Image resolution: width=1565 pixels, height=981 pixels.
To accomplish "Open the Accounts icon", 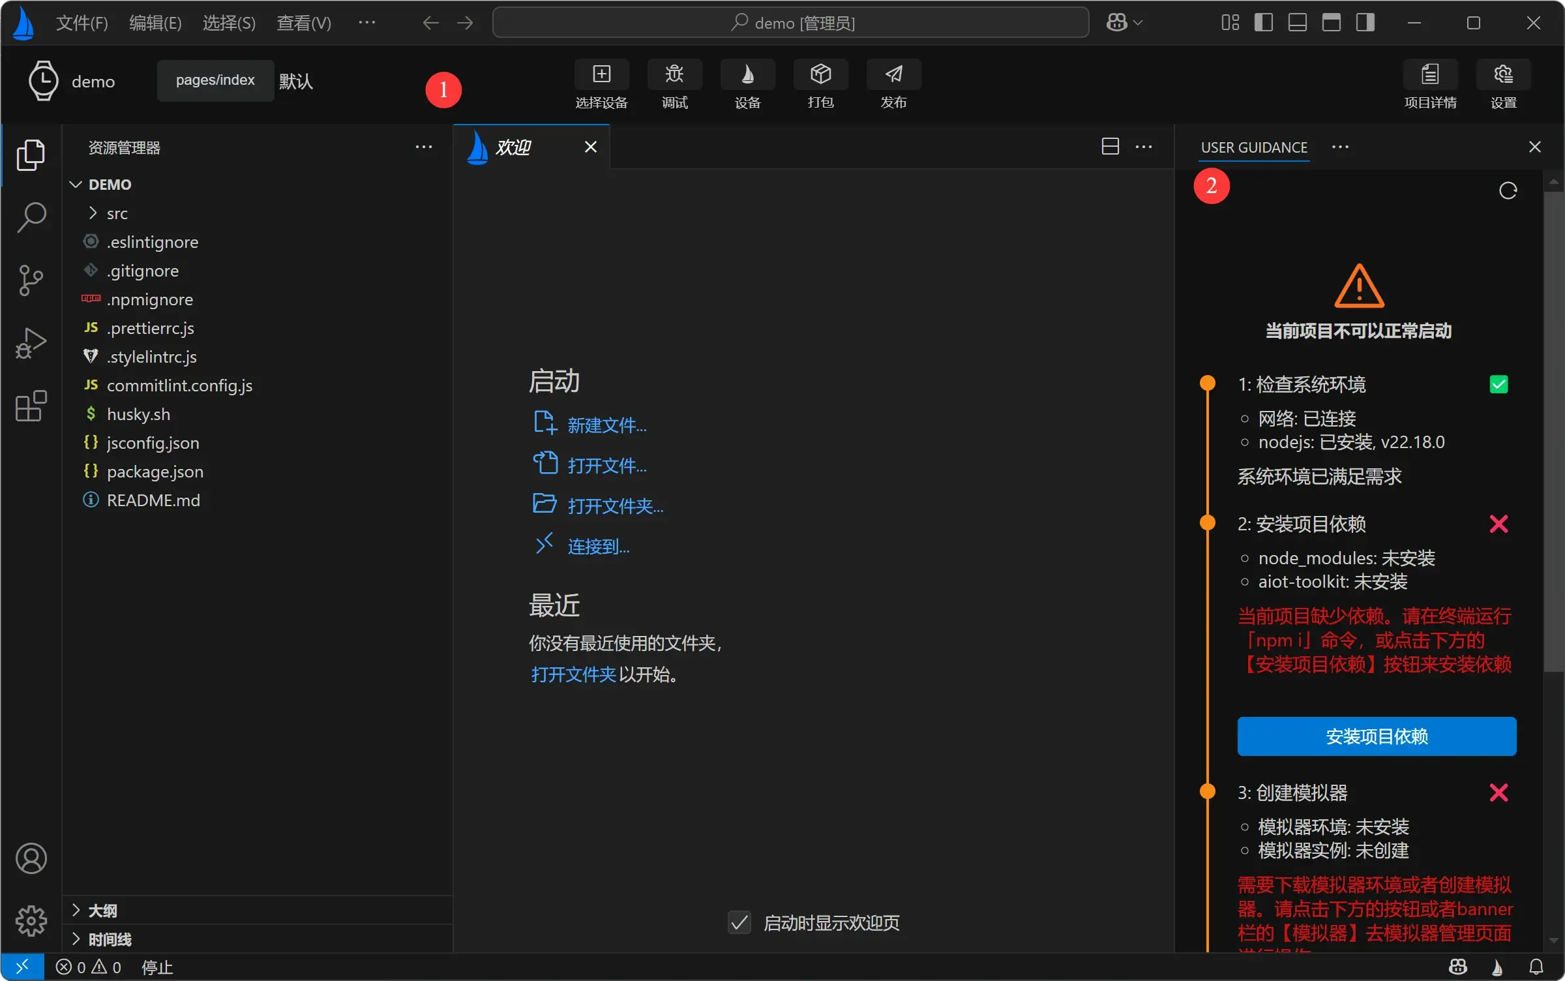I will pyautogui.click(x=31, y=858).
